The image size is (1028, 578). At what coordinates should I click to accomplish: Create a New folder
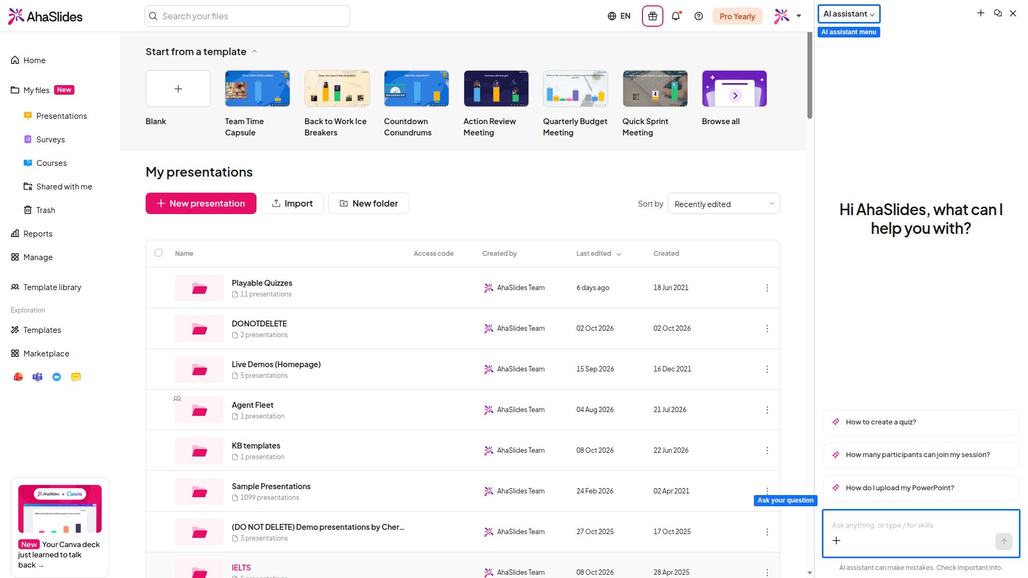368,203
